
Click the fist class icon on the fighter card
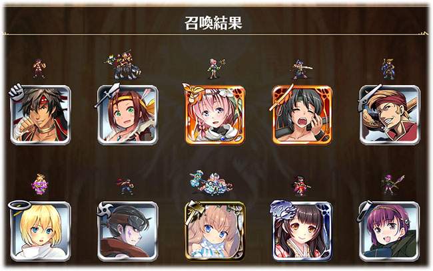[x=16, y=92]
